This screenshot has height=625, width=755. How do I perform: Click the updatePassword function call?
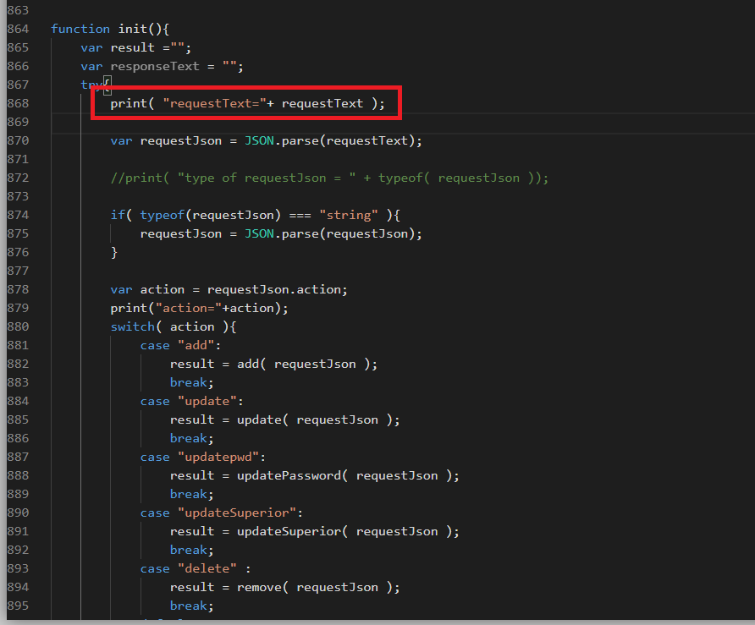coord(291,475)
